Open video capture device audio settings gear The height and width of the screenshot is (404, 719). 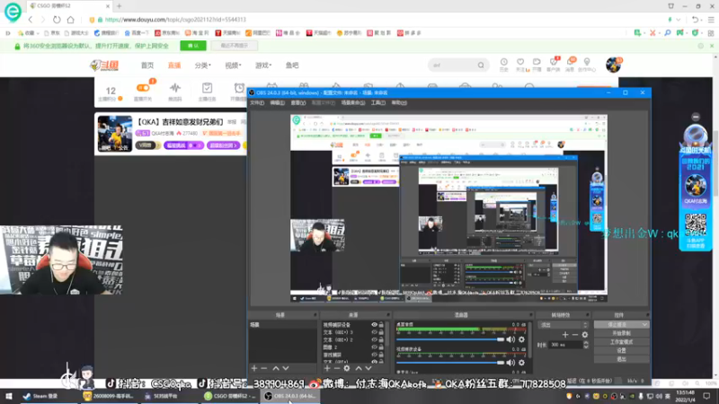coord(521,363)
